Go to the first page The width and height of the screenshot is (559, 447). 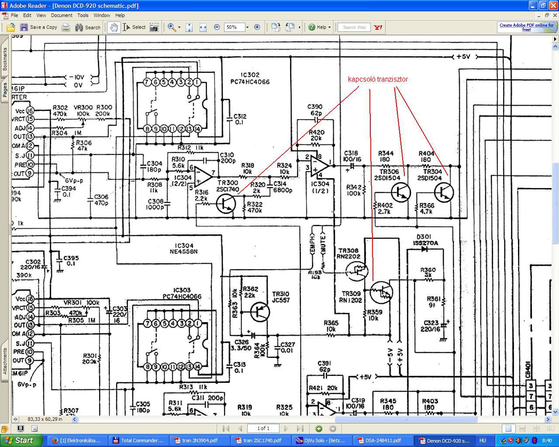226,429
